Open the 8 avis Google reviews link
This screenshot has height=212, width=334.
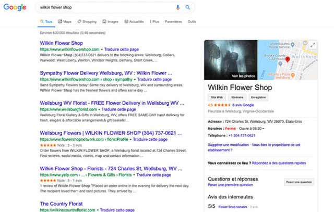(243, 105)
